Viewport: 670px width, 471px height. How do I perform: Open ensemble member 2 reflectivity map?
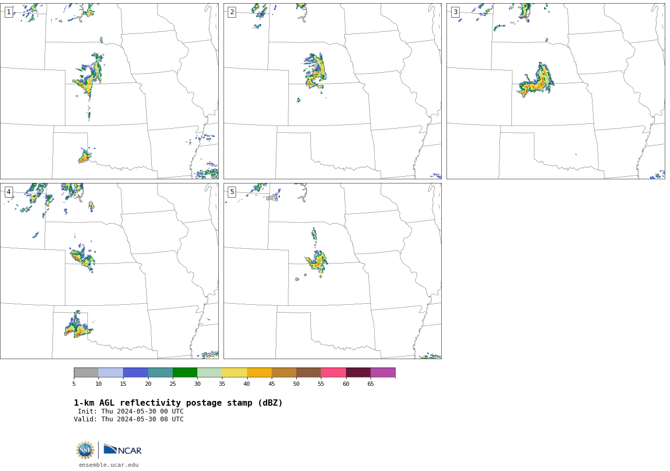332,91
